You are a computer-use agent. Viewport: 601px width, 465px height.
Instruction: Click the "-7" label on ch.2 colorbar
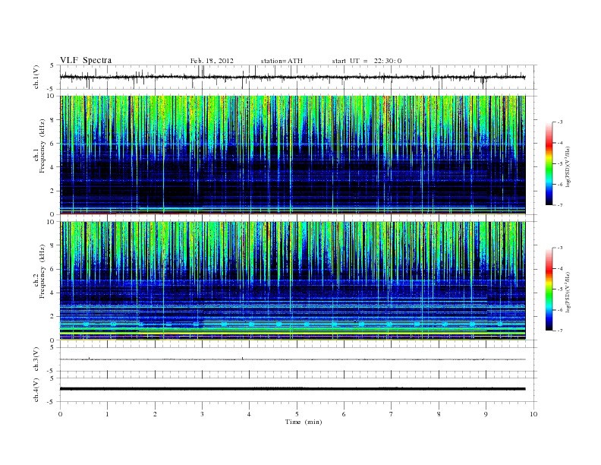559,331
